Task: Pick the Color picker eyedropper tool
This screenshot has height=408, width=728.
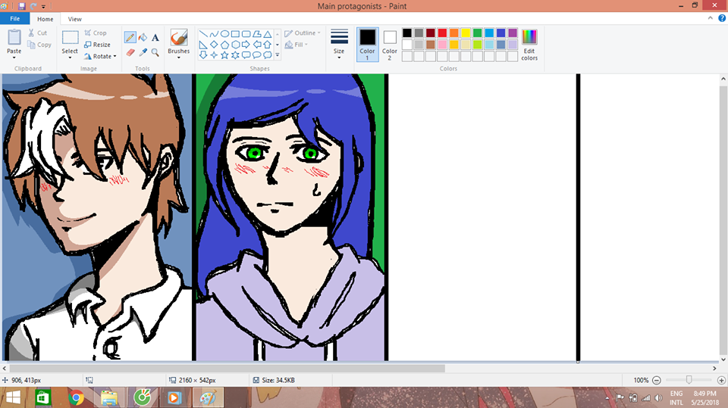Action: (x=143, y=52)
